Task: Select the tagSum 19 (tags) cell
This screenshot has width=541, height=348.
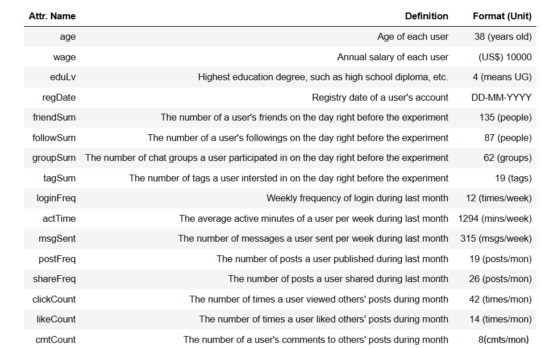Action: pyautogui.click(x=513, y=179)
